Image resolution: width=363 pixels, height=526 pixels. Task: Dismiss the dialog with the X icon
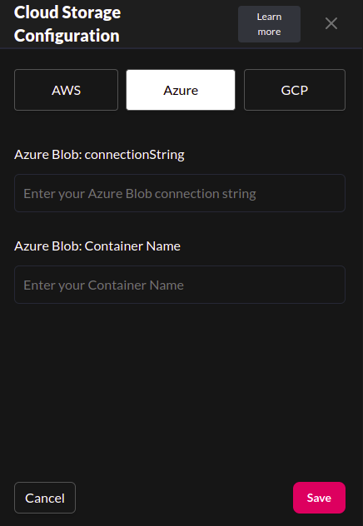331,23
